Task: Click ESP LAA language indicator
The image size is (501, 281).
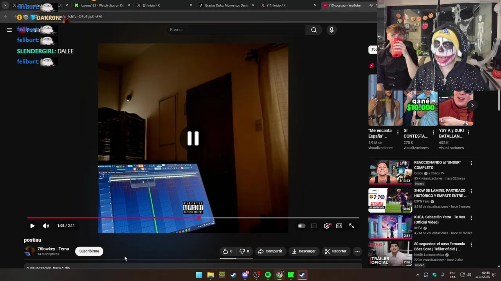Action: click(x=453, y=275)
